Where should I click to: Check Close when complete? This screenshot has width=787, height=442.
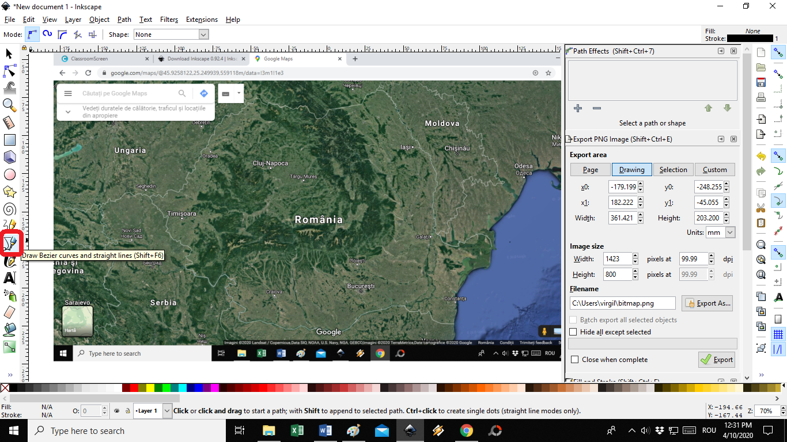(574, 360)
